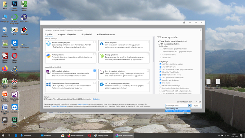Click the ASP.NET ve web geliştirme globe icon
Image resolution: width=245 pixels, height=138 pixels.
point(49,44)
